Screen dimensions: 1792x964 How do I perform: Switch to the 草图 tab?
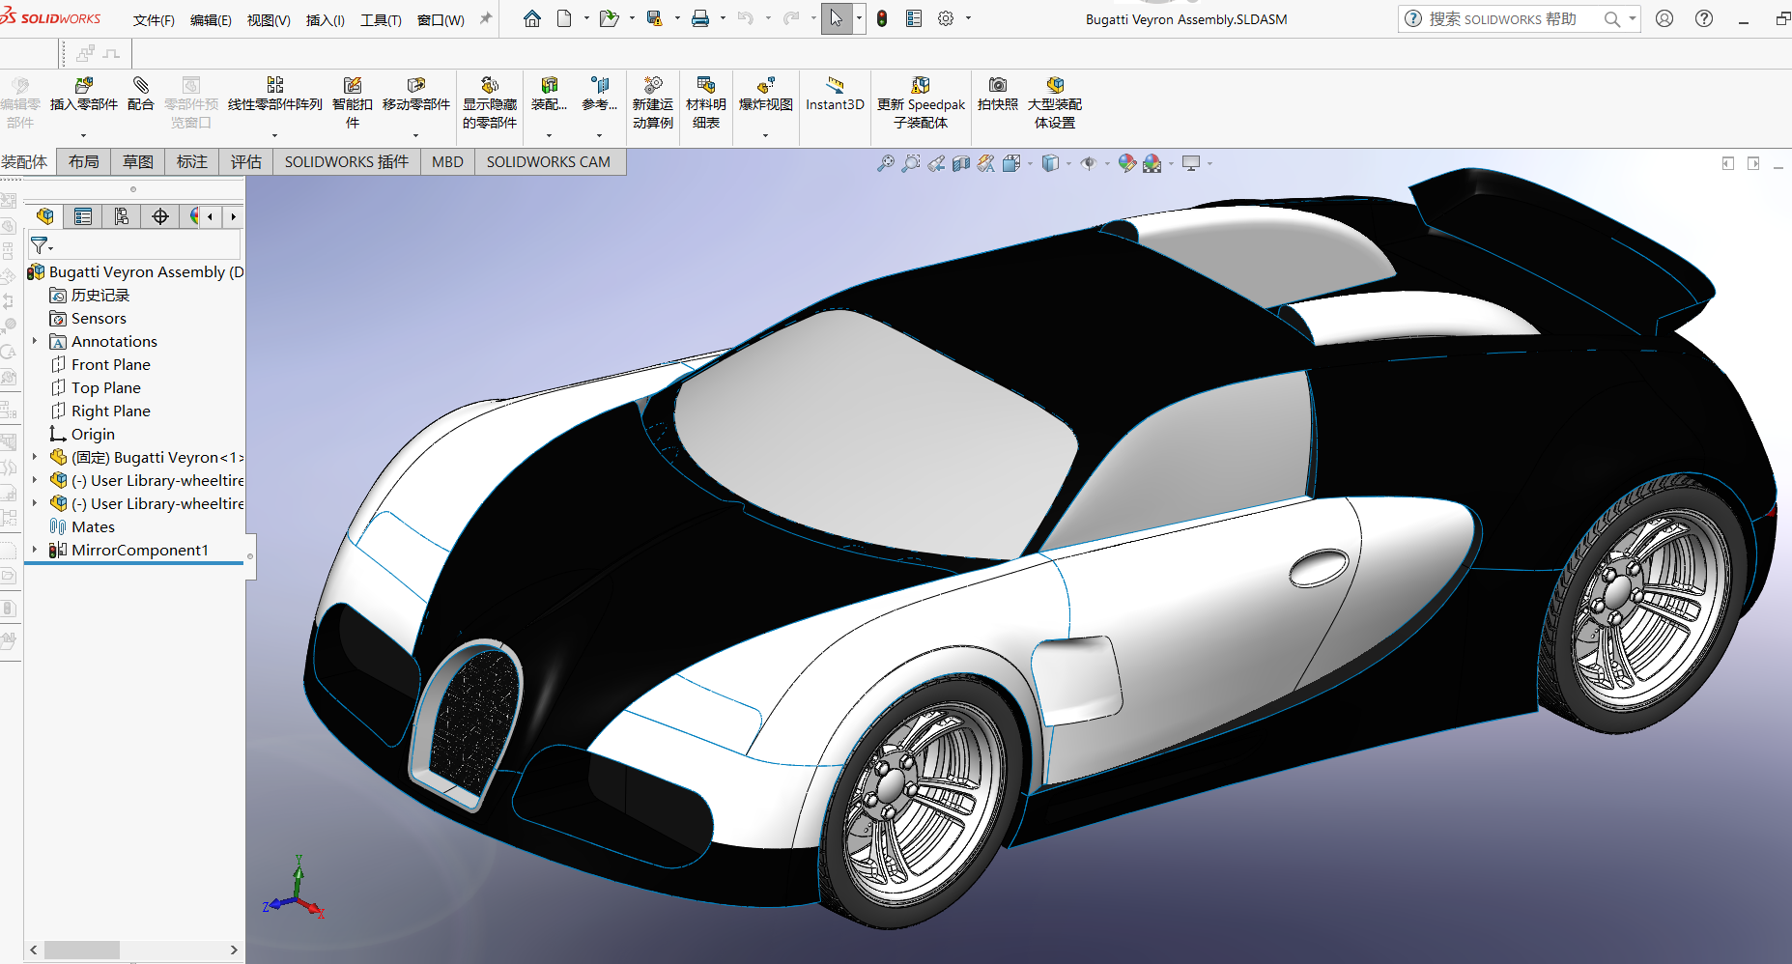(x=138, y=161)
